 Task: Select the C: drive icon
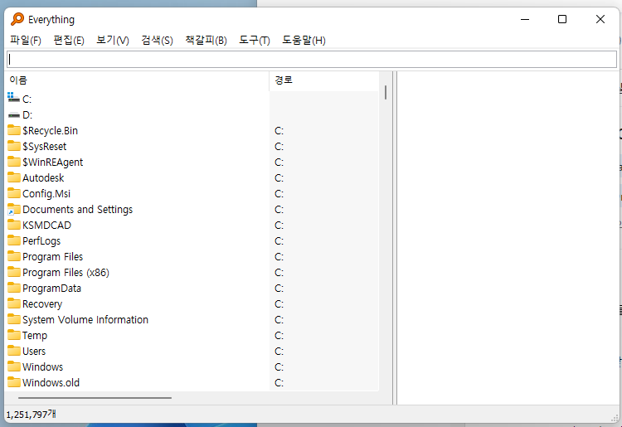[x=13, y=98]
